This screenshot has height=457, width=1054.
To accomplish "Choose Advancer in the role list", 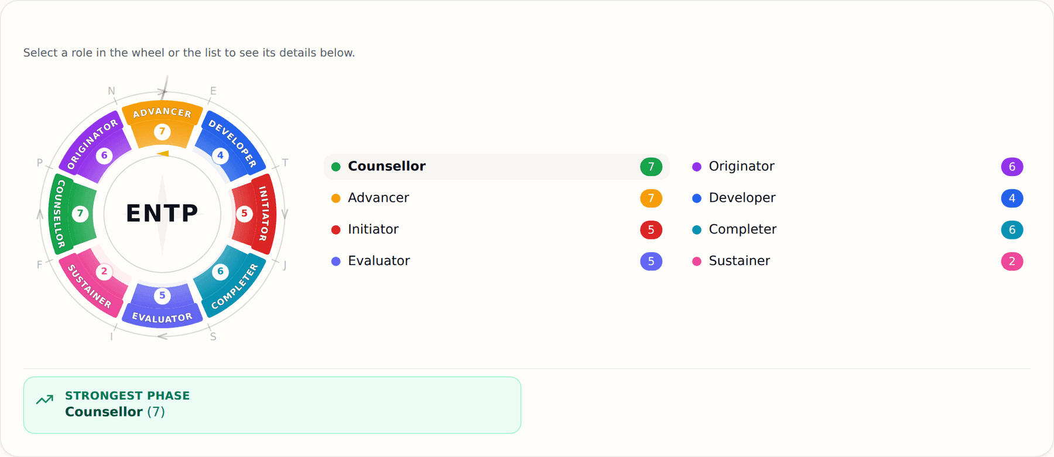I will tap(497, 198).
